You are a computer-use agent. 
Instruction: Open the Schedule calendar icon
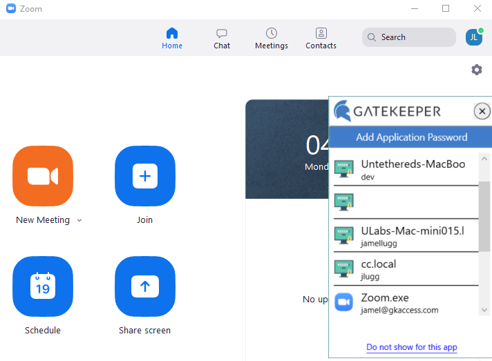[43, 286]
